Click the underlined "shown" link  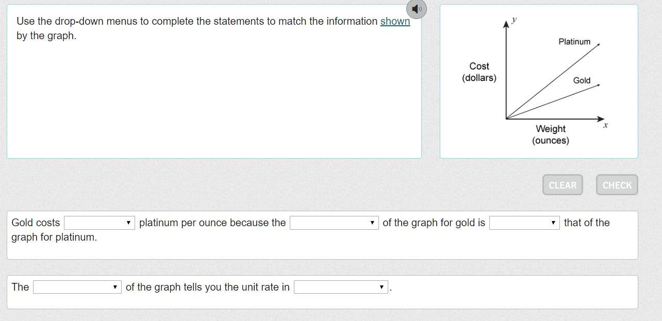395,21
